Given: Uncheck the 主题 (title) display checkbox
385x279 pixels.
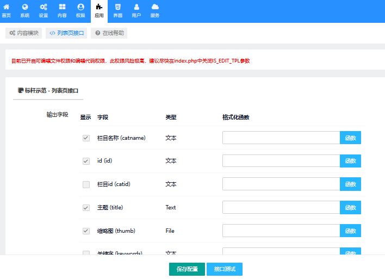Looking at the screenshot, I should (x=86, y=208).
